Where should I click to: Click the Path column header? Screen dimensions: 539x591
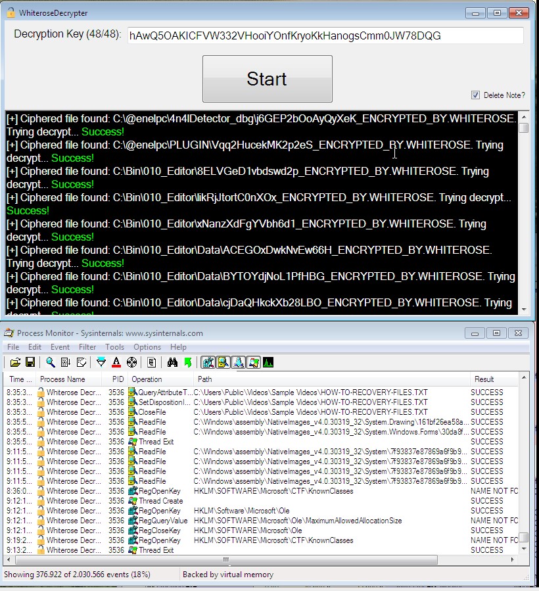click(331, 379)
